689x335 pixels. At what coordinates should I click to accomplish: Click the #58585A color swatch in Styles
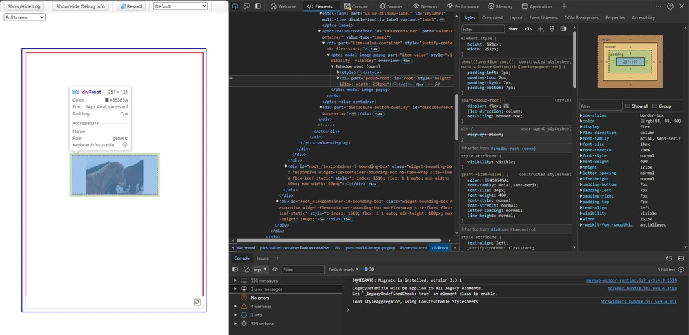coord(487,180)
